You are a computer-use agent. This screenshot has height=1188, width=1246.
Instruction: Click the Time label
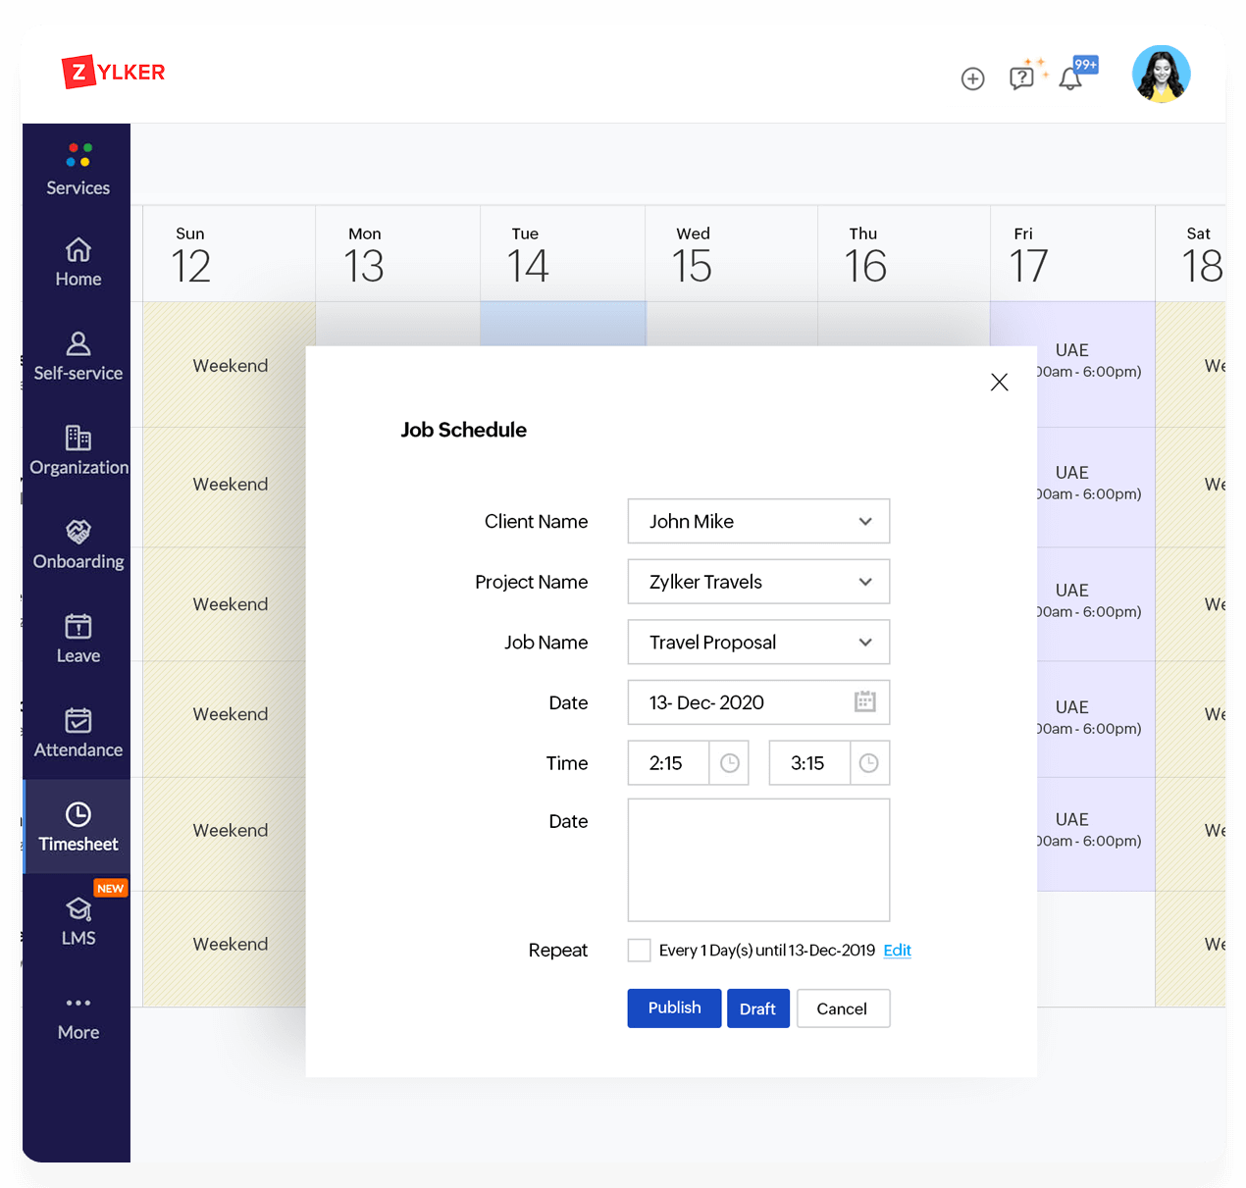point(567,763)
